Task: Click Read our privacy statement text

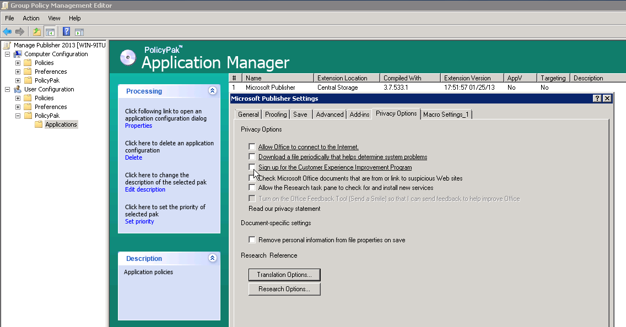Action: [284, 209]
